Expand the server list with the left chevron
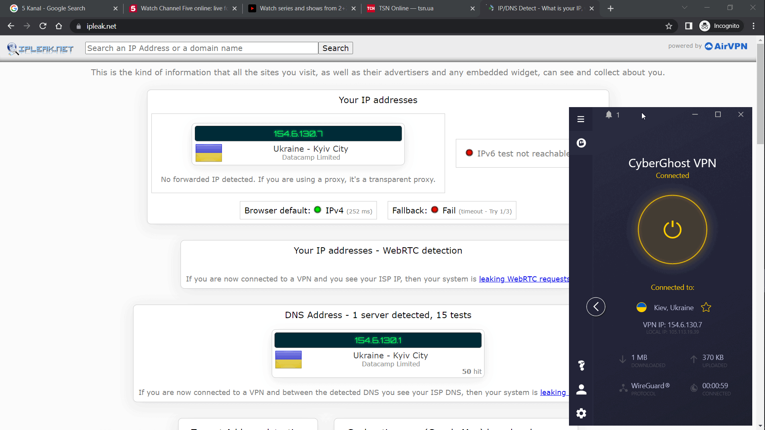The height and width of the screenshot is (430, 765). click(x=596, y=307)
